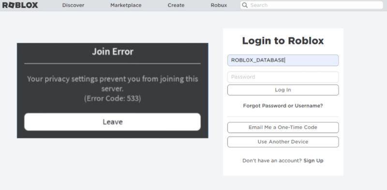Click the "Don't have an account?" text
Image resolution: width=387 pixels, height=190 pixels.
tap(272, 161)
